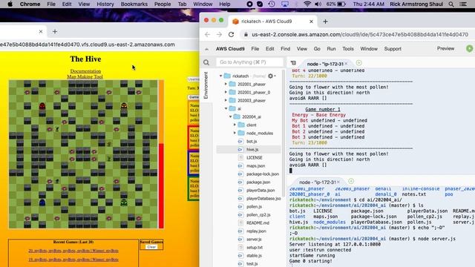This screenshot has width=475, height=267.
Task: Open the Wi-Fi status menu
Action: (x=307, y=4)
